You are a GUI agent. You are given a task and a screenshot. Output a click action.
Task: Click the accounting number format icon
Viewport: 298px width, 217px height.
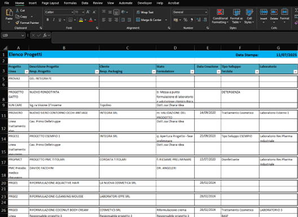click(x=176, y=20)
